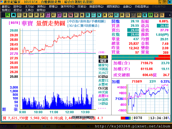Select warrant 兆豐IE in the list
The width and height of the screenshot is (172, 129).
coord(103,81)
